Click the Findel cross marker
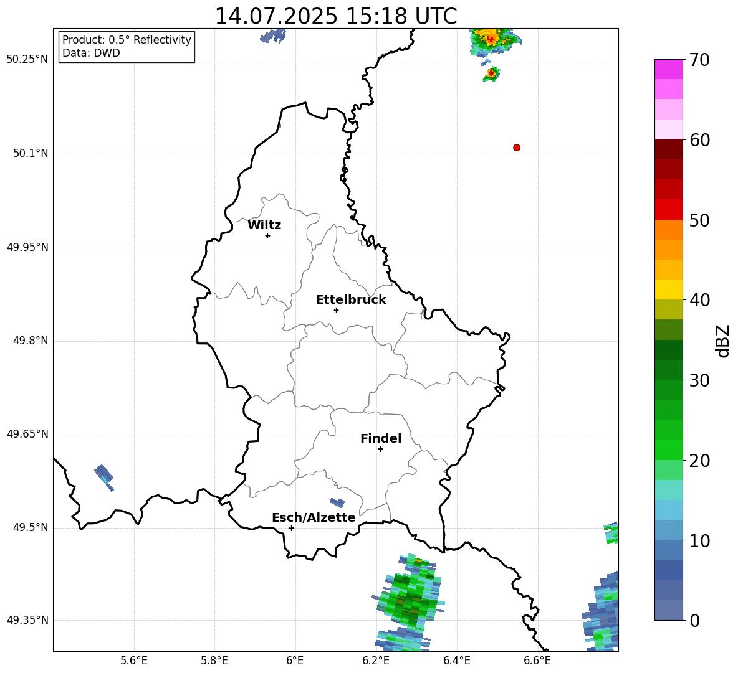Screen dimensions: 738x673 coord(380,449)
